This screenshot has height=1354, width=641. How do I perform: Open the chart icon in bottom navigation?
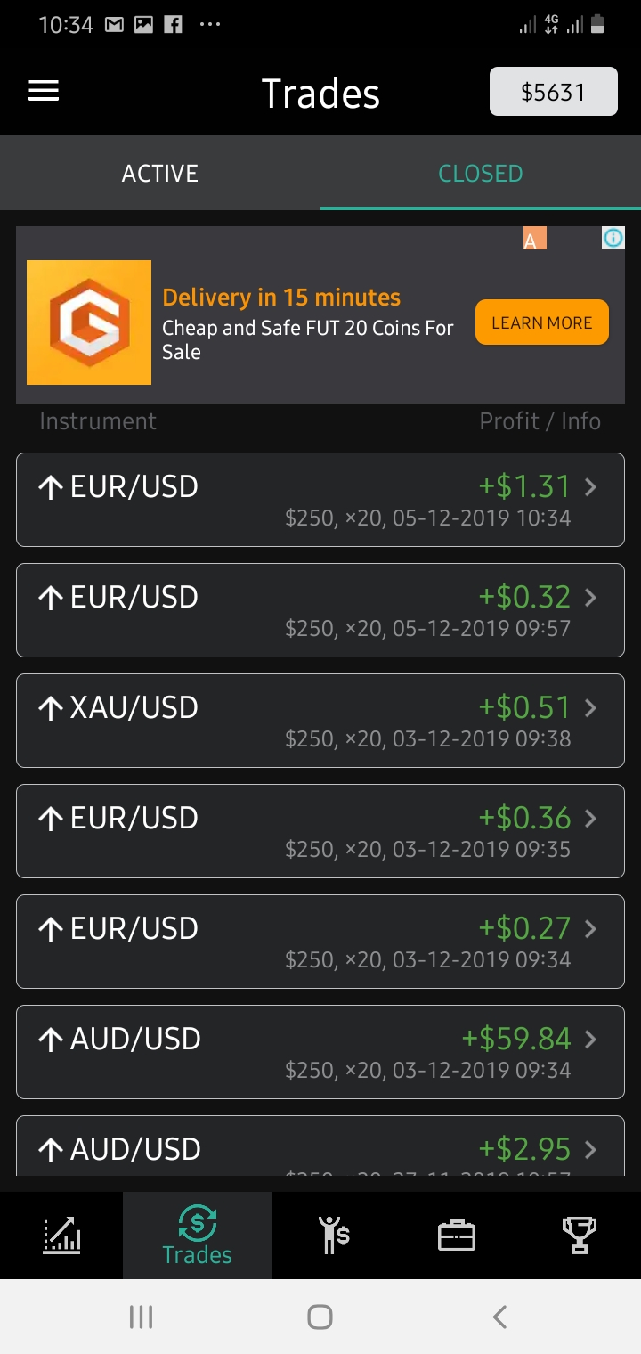tap(61, 1235)
